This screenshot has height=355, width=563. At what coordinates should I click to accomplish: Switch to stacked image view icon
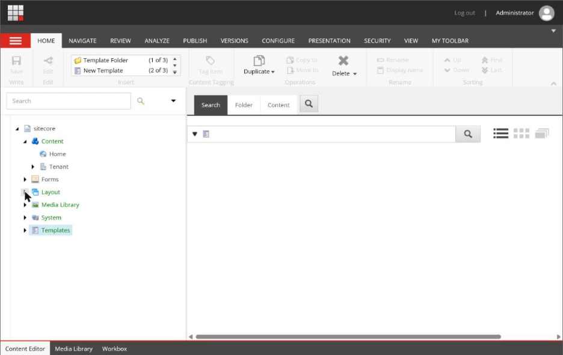542,133
